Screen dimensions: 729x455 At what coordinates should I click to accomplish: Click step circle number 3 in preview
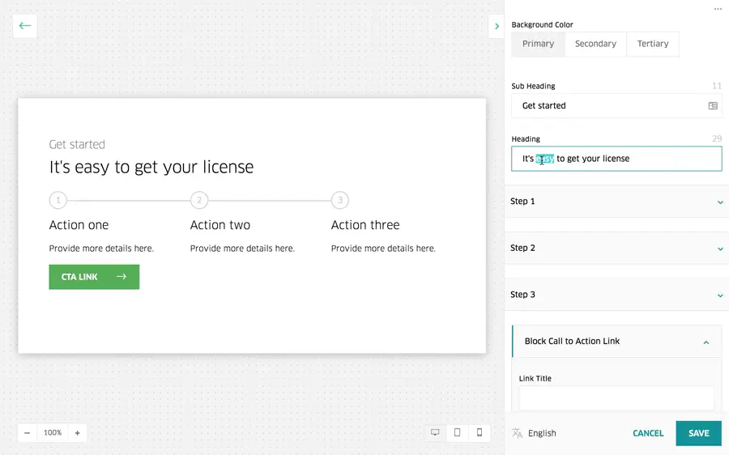[340, 200]
